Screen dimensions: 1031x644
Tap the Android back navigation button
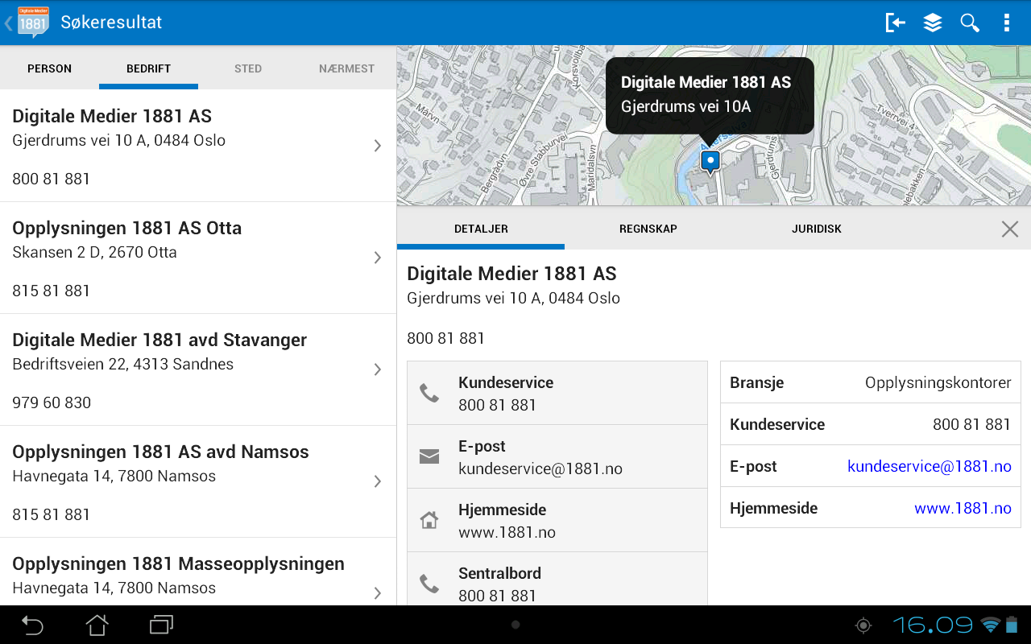pos(32,625)
